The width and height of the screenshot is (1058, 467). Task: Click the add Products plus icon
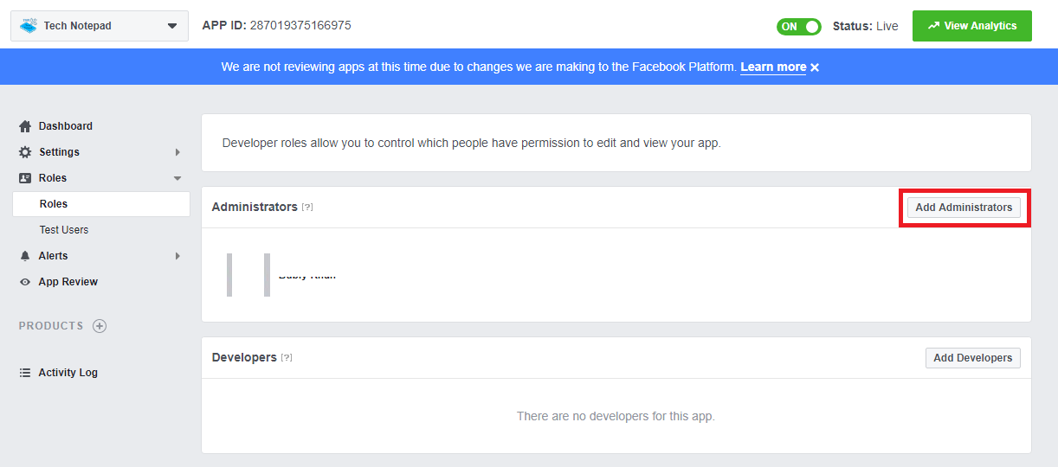click(100, 326)
